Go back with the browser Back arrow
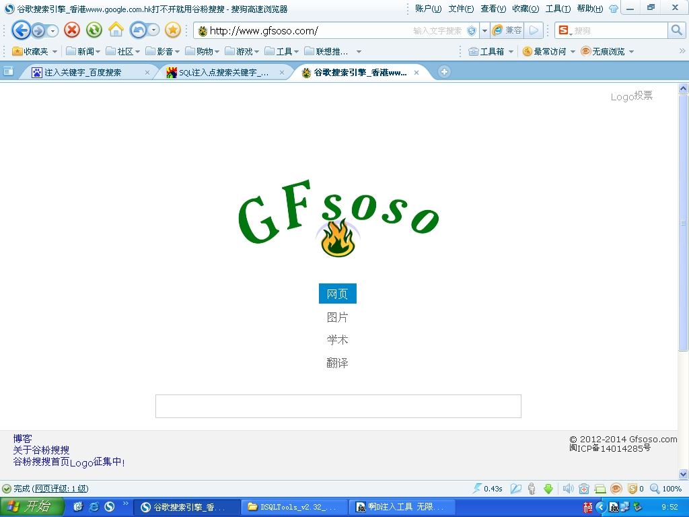 pos(21,30)
